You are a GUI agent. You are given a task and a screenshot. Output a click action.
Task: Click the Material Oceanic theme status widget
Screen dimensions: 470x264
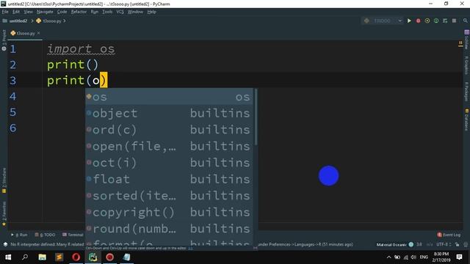[395, 244]
